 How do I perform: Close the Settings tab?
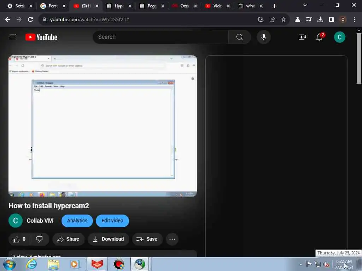31,6
